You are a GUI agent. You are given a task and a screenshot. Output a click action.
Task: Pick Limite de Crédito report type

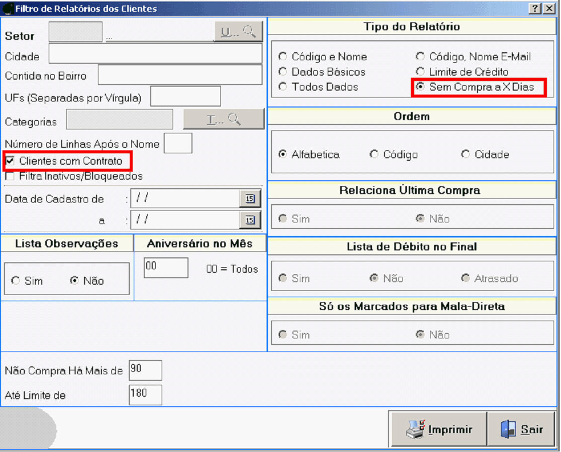[x=420, y=72]
